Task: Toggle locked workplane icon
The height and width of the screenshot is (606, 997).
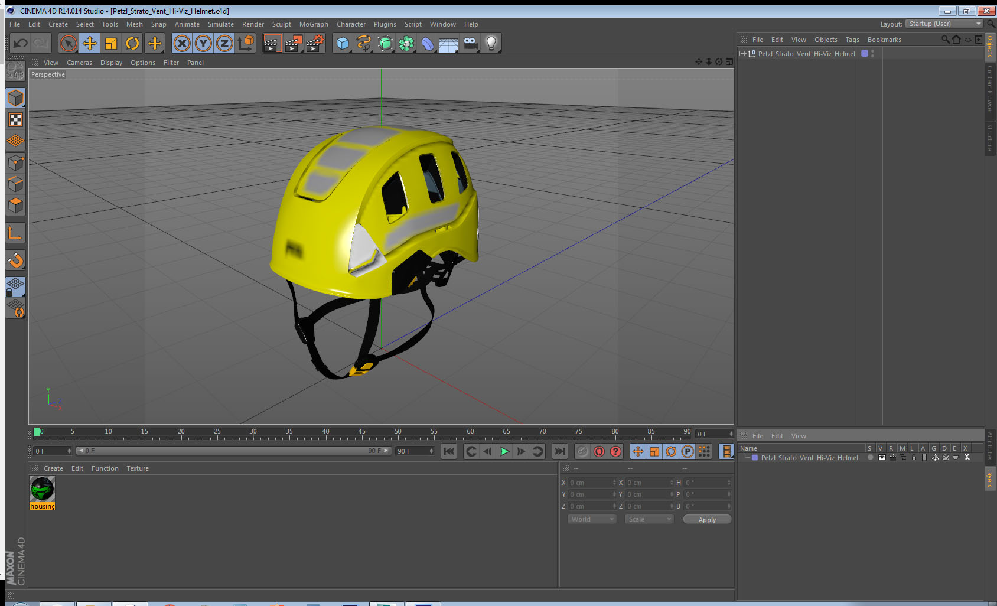Action: click(15, 287)
